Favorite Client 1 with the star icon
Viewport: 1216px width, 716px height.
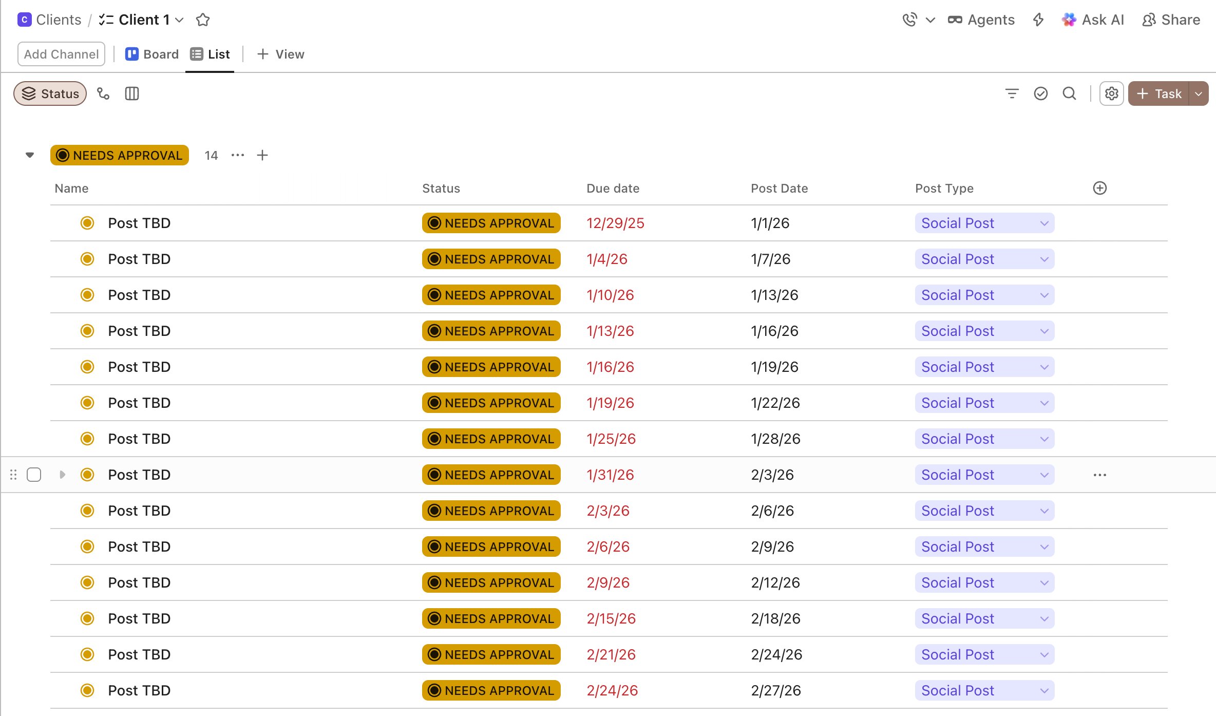point(203,20)
